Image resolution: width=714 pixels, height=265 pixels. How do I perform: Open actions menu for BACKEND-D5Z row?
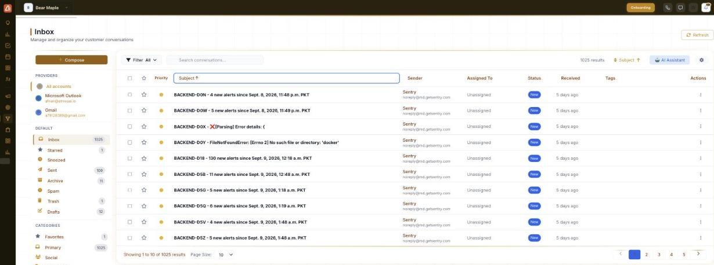pos(701,238)
